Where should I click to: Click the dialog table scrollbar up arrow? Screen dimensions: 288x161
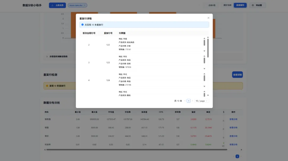tap(208, 37)
